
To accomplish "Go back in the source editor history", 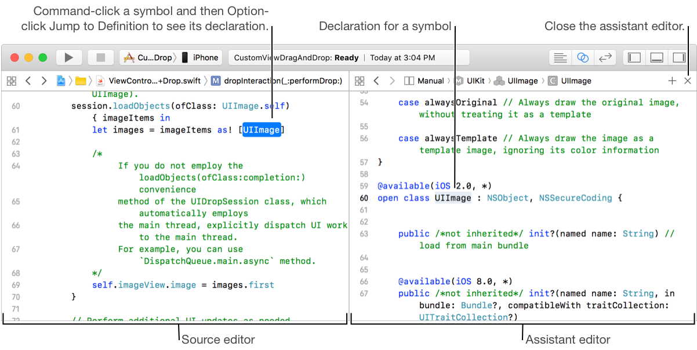I will tap(28, 81).
